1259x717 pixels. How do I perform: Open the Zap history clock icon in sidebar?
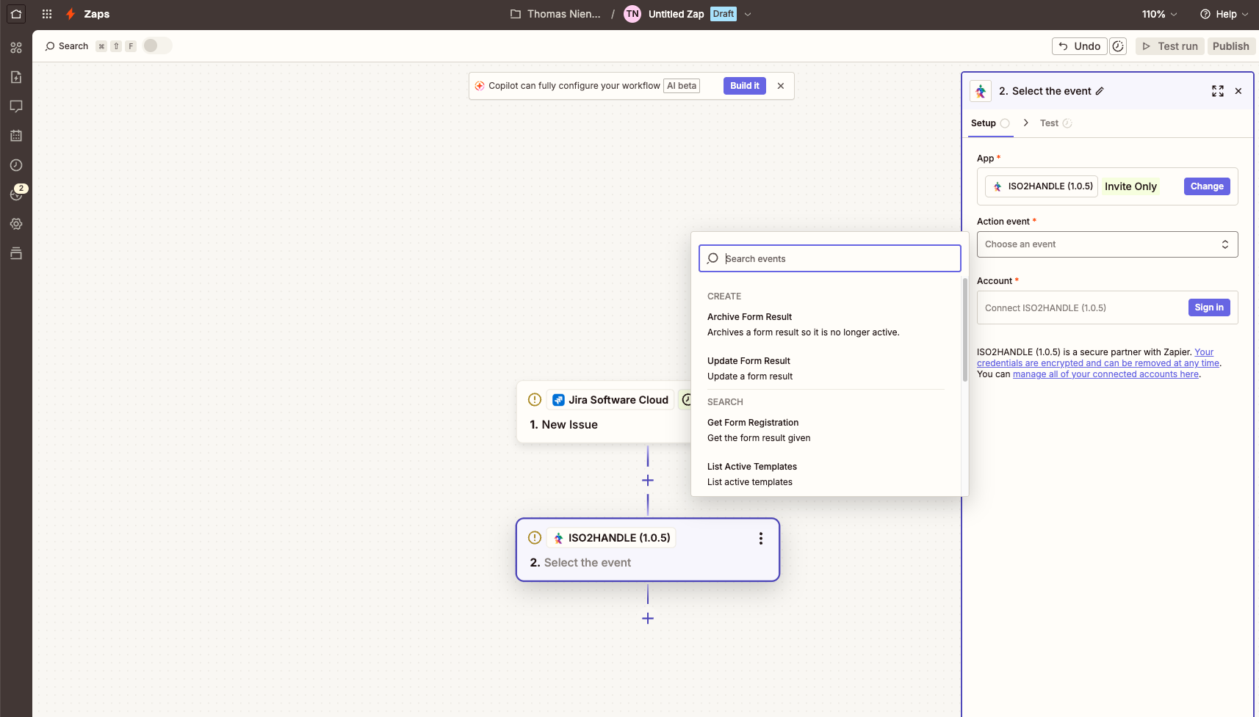click(x=16, y=165)
